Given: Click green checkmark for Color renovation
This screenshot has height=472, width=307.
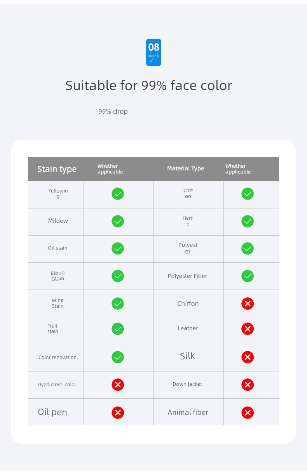Looking at the screenshot, I should [x=118, y=357].
